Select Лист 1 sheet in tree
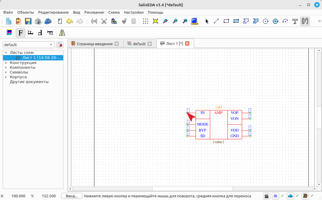Screen dimensions: 322x200 pyautogui.click(x=33, y=58)
